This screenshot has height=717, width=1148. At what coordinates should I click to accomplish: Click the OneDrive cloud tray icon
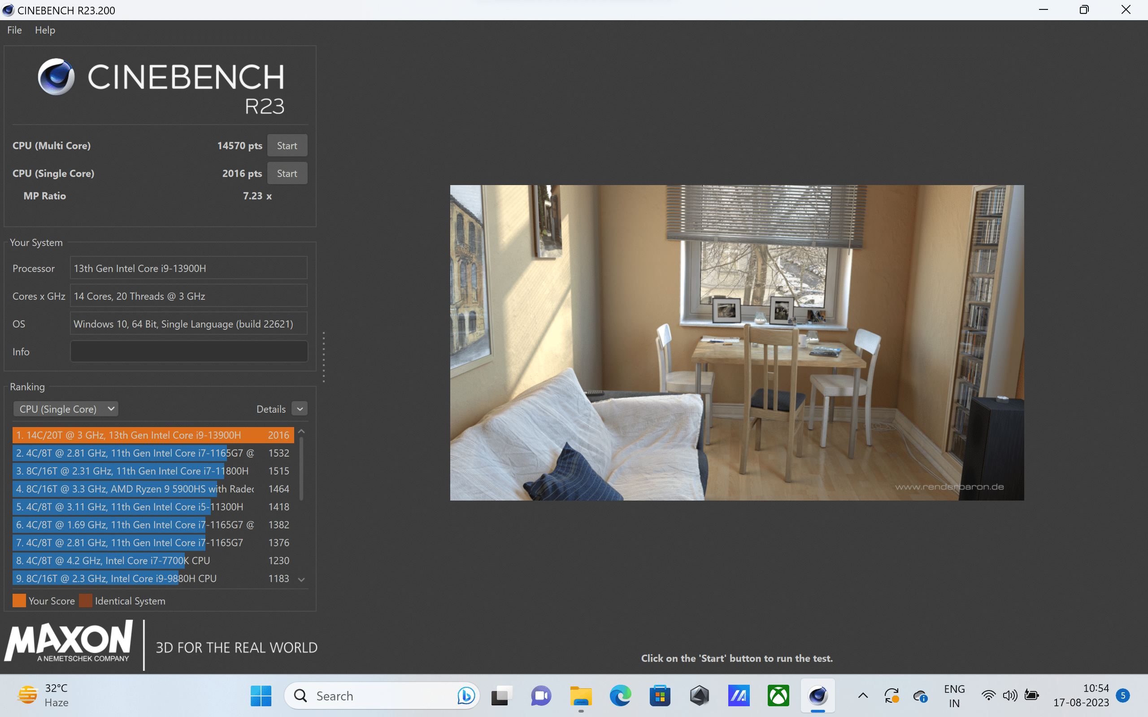[921, 695]
